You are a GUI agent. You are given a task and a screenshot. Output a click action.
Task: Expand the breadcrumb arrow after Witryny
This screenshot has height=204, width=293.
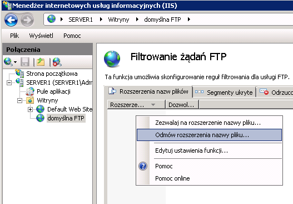pyautogui.click(x=137, y=20)
